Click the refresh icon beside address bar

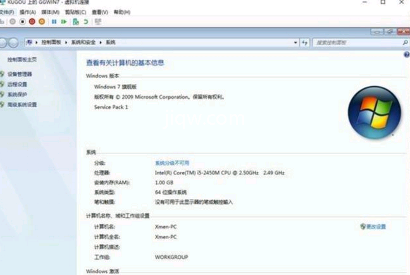[304, 42]
